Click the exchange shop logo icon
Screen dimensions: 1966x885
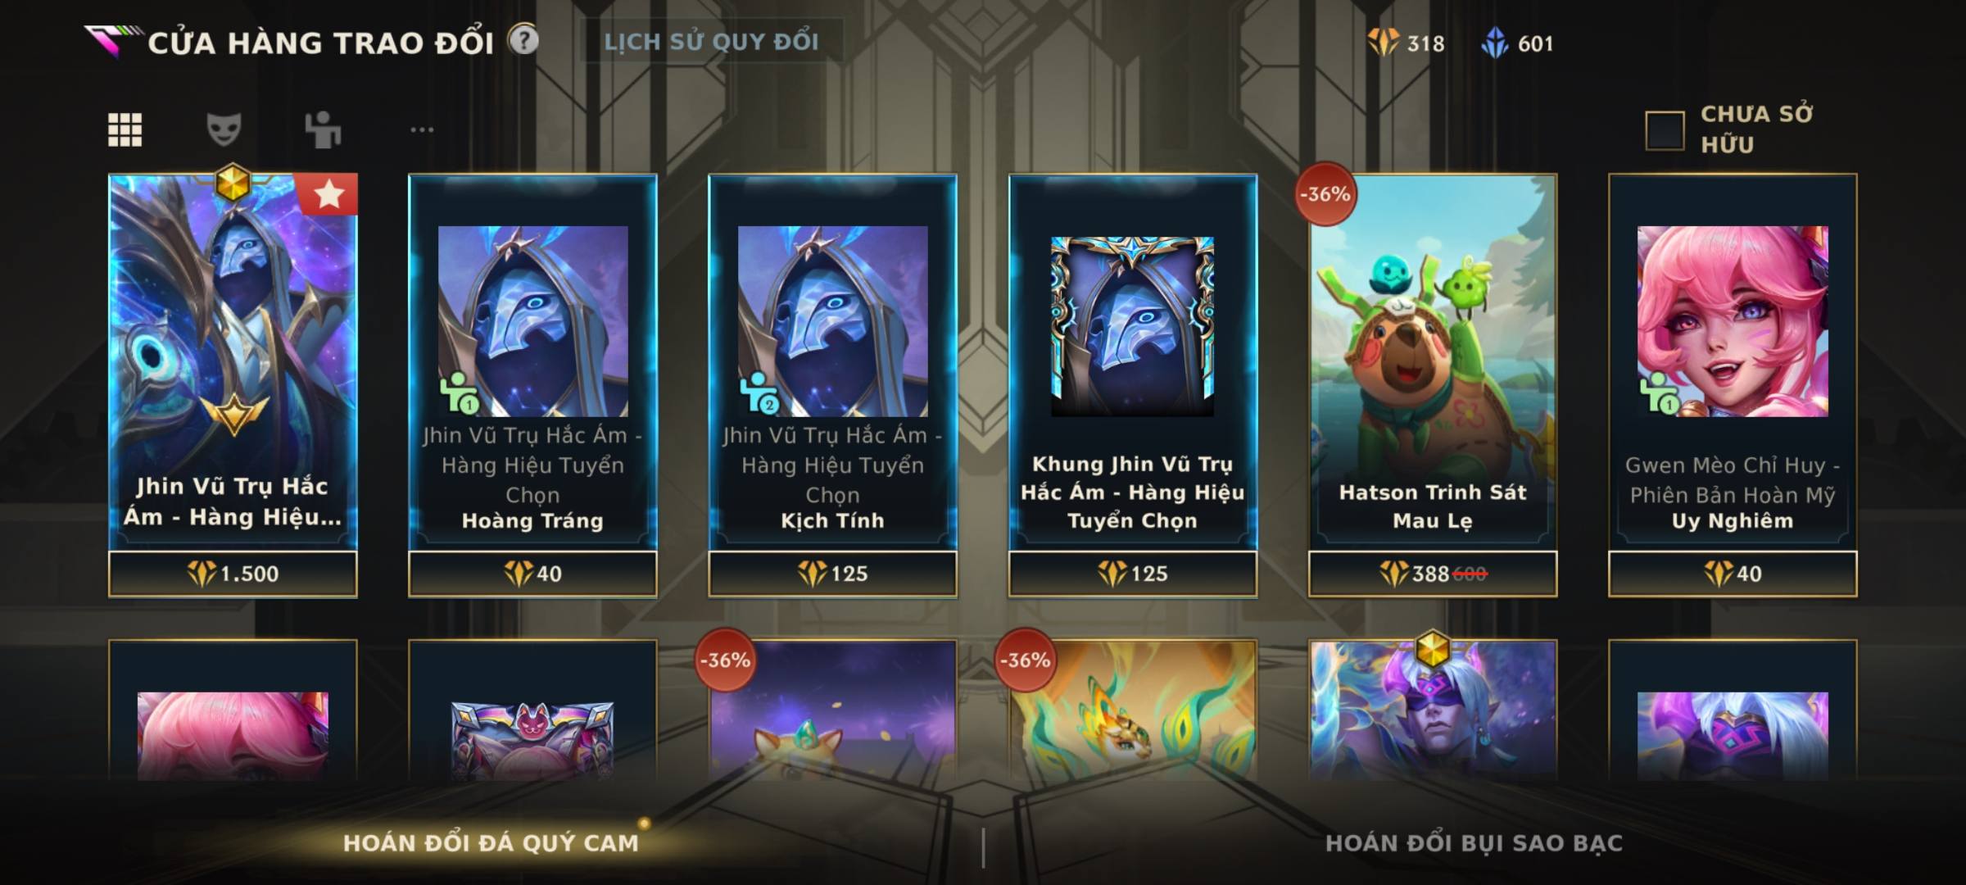click(x=111, y=41)
